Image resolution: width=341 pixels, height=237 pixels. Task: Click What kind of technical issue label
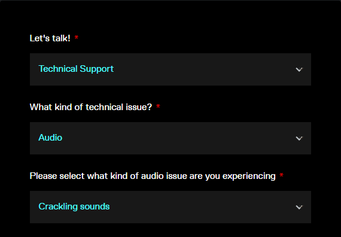(x=91, y=107)
